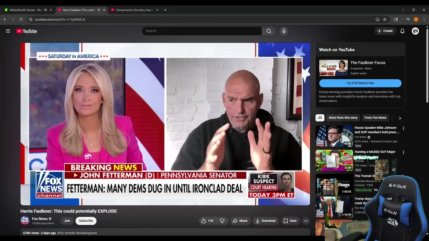Click the search magnifier button

[269, 31]
